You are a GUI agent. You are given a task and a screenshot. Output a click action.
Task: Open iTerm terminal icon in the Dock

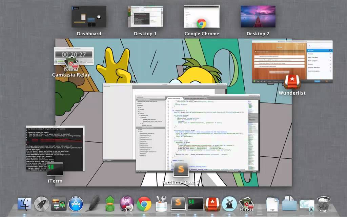[x=195, y=204]
